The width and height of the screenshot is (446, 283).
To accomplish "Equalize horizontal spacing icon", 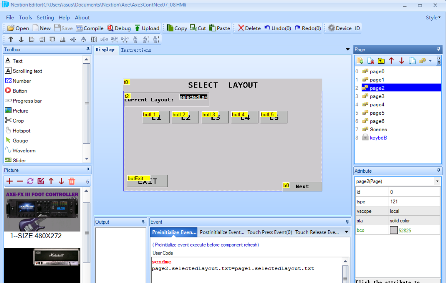I will point(104,39).
